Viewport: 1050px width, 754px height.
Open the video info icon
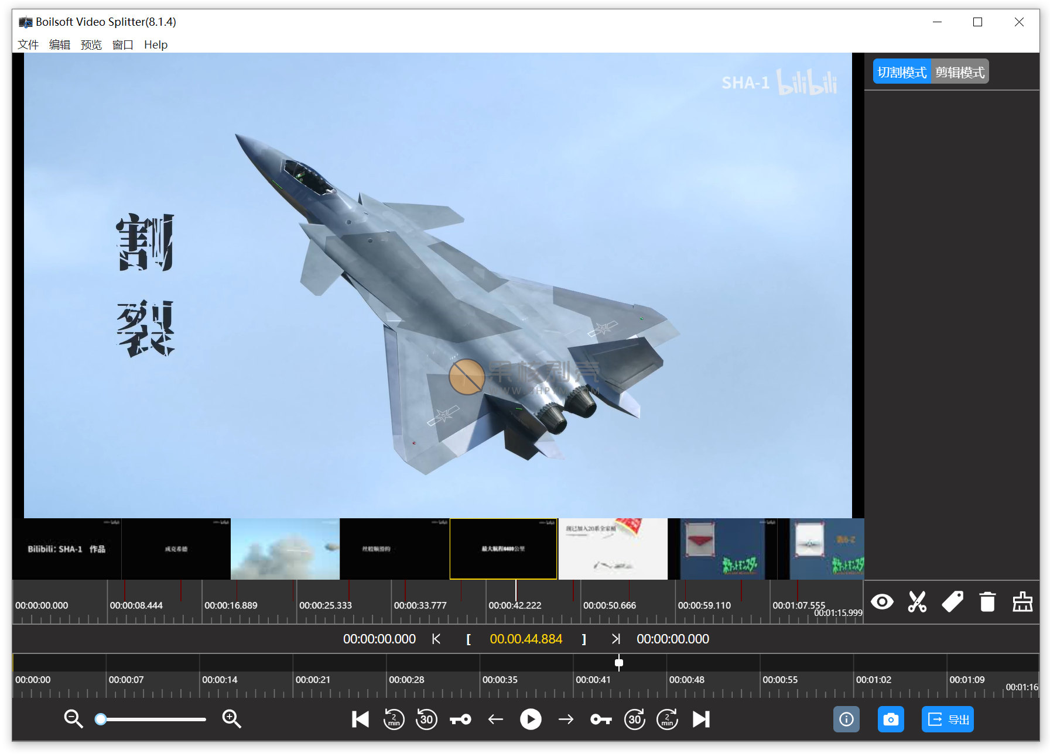pyautogui.click(x=846, y=719)
